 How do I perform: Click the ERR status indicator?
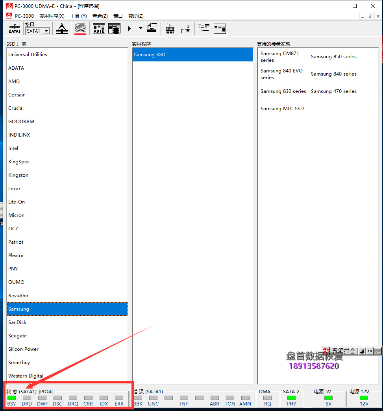[119, 398]
